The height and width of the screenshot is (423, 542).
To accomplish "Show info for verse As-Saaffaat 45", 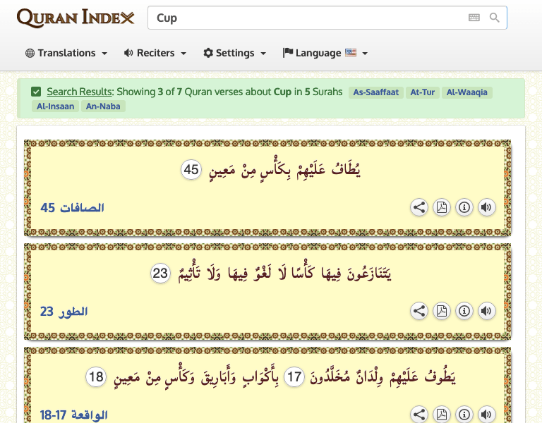I will click(464, 207).
